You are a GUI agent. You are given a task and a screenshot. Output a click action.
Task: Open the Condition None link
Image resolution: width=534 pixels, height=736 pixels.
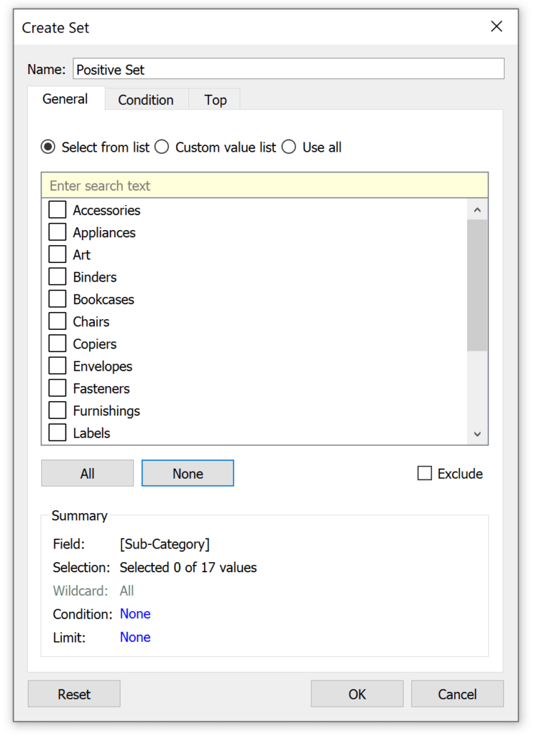pos(135,614)
